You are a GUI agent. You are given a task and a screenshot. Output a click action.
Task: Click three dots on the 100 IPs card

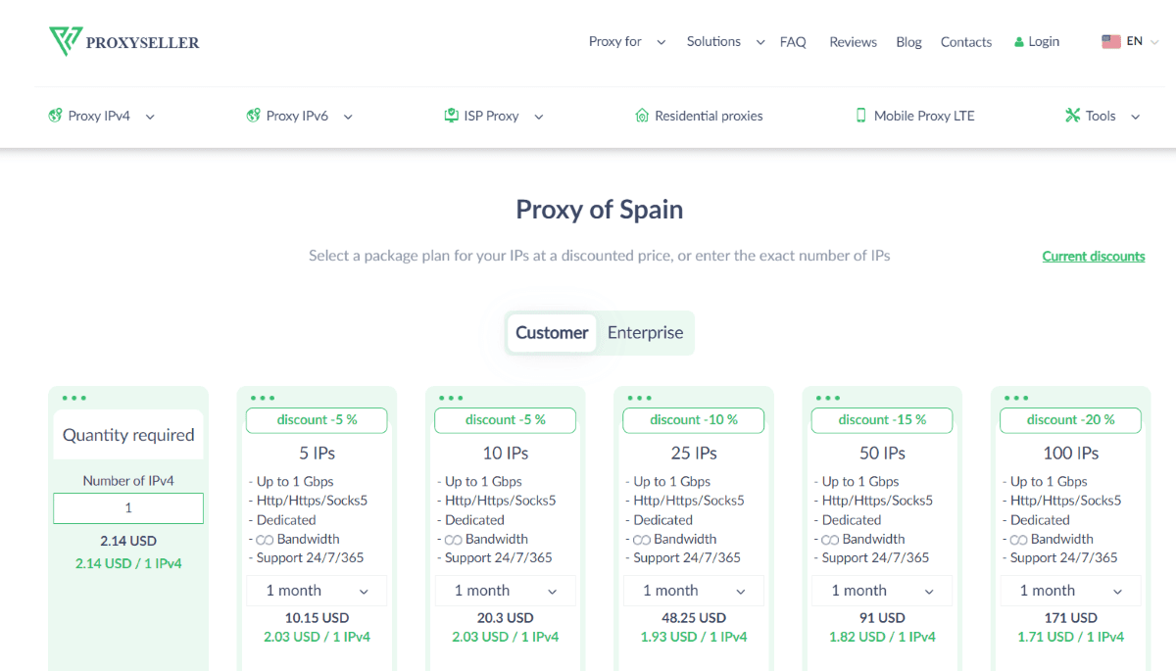coord(1016,398)
